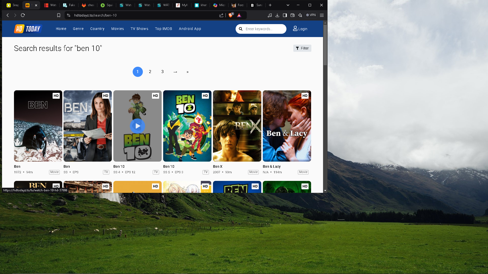The height and width of the screenshot is (274, 488).
Task: Select results page 1
Action: coord(138,72)
